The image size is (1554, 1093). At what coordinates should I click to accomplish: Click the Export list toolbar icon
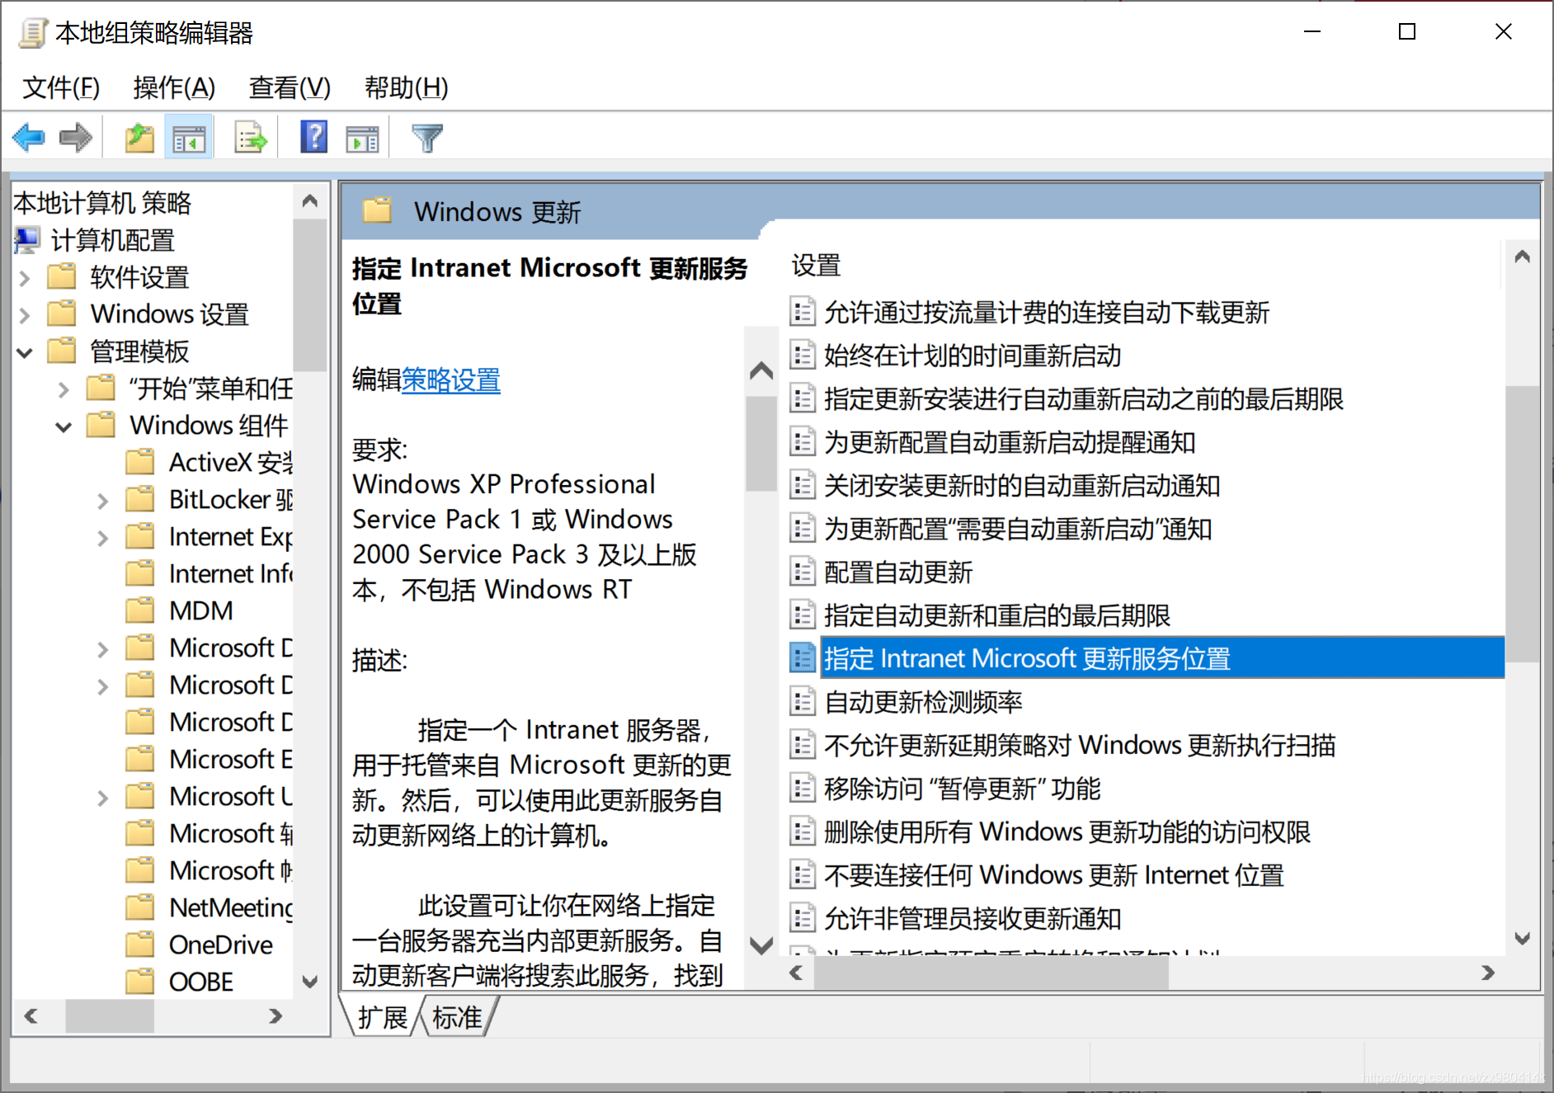point(251,137)
